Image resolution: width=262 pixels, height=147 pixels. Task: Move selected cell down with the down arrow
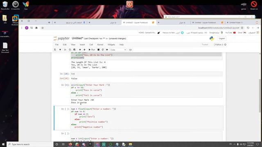pyautogui.click(x=84, y=50)
